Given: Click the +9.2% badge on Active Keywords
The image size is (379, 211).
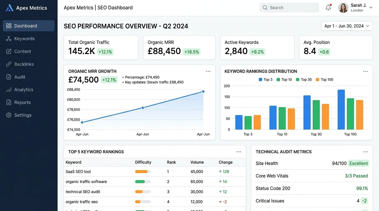Looking at the screenshot, I should pos(258,52).
